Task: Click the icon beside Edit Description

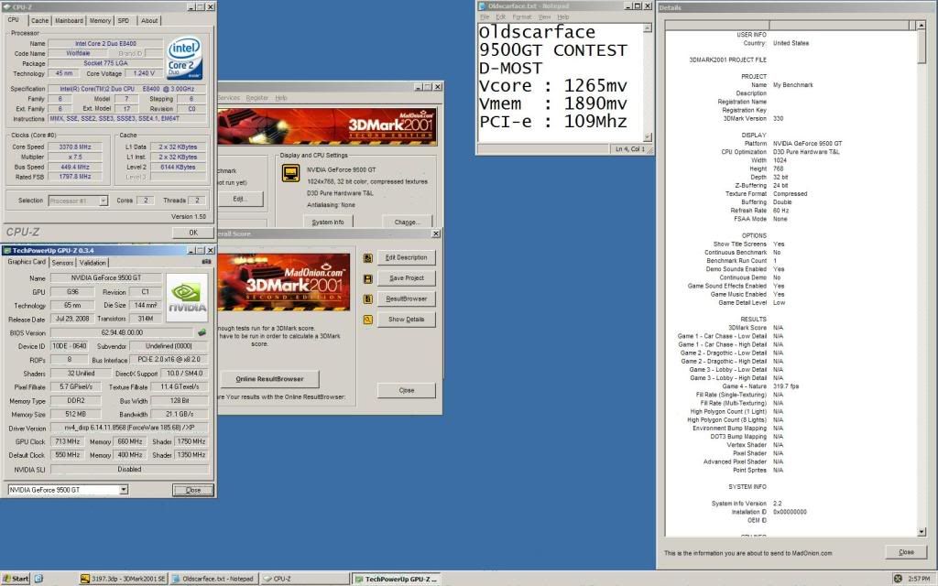Action: (368, 258)
